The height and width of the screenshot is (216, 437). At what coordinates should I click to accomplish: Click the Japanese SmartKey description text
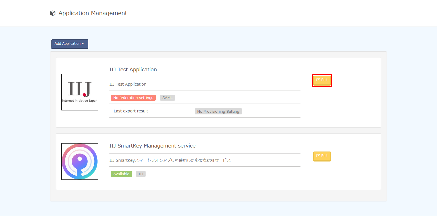point(170,160)
